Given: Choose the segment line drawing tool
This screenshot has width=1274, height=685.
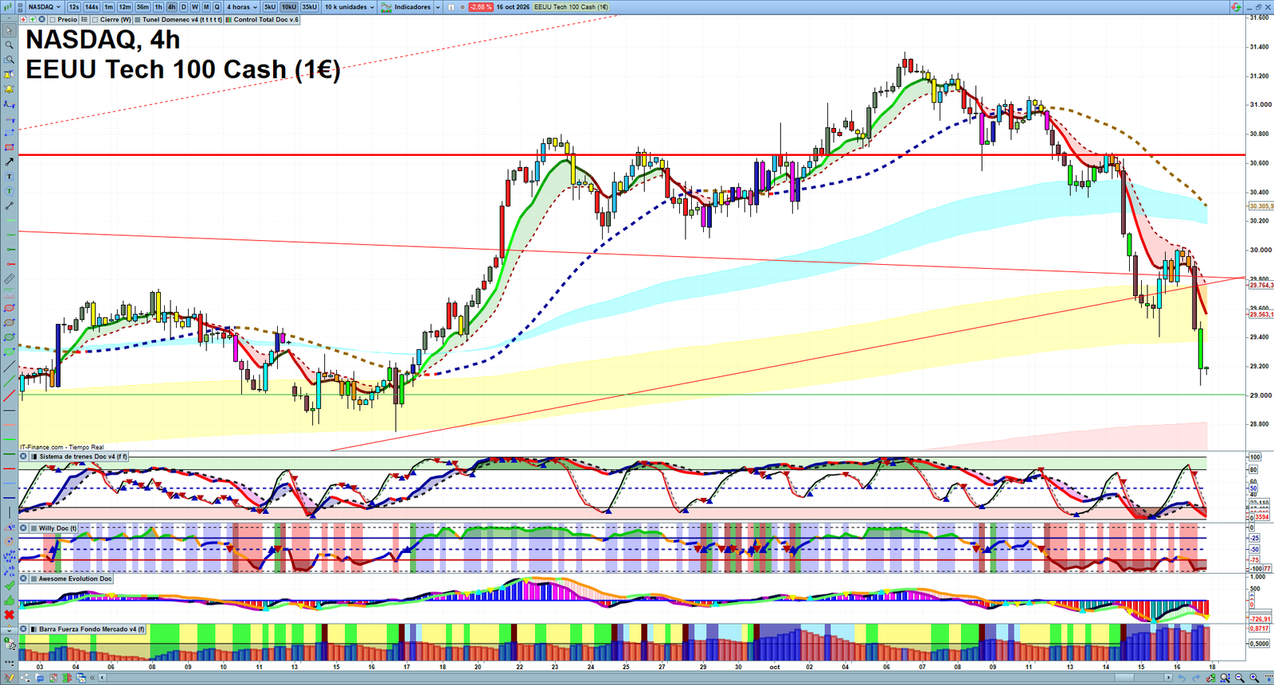Looking at the screenshot, I should (10, 206).
